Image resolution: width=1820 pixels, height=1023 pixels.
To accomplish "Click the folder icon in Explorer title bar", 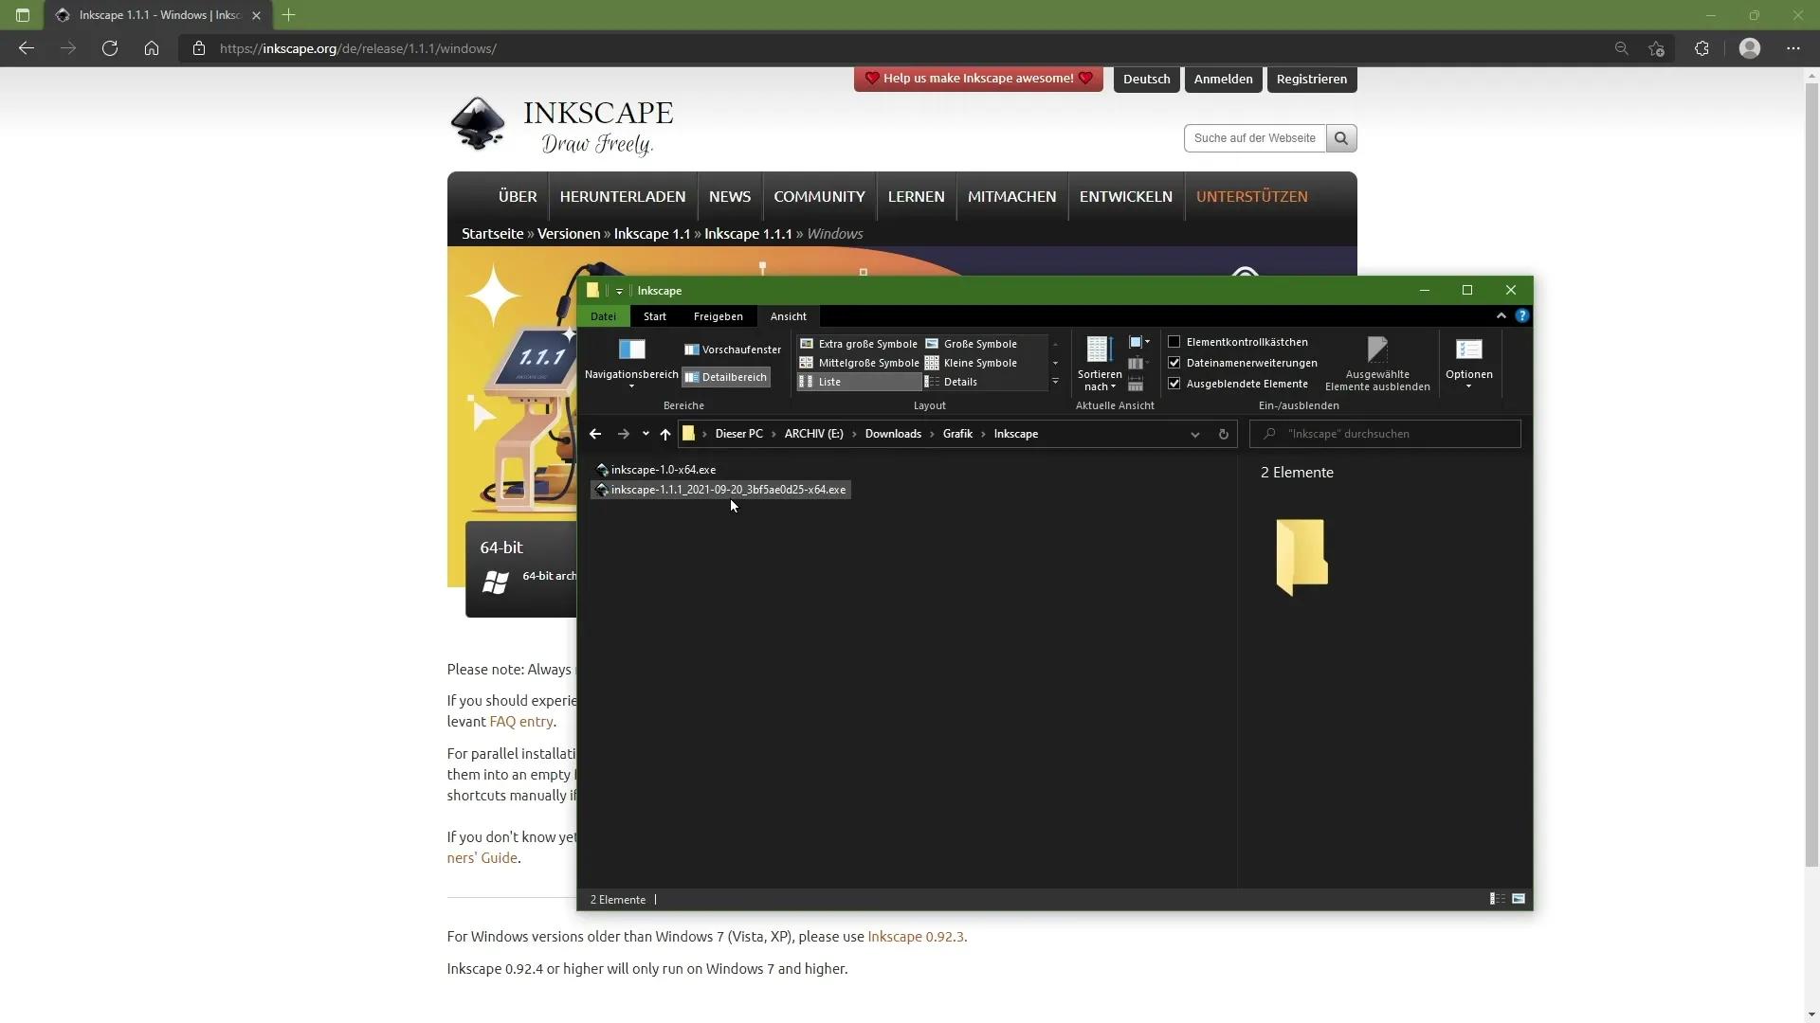I will [592, 291].
